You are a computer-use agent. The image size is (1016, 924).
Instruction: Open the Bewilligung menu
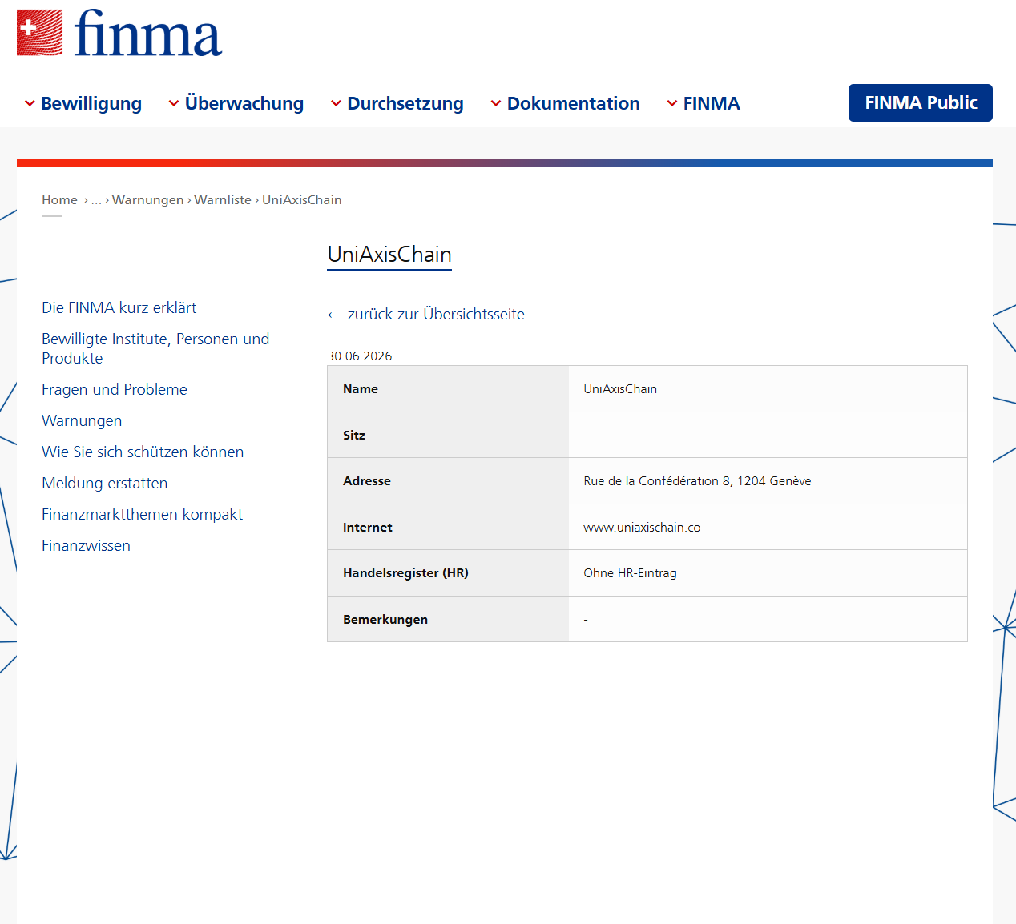83,103
